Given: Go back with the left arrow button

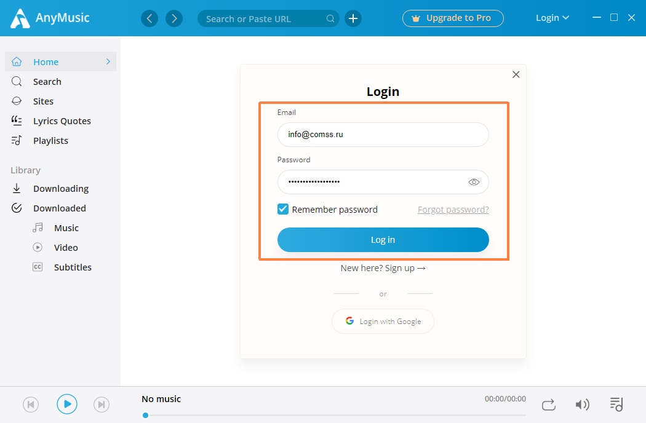Looking at the screenshot, I should pos(150,18).
